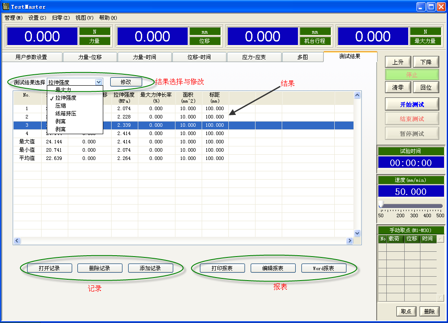Start the test with 开始测试

[x=412, y=105]
